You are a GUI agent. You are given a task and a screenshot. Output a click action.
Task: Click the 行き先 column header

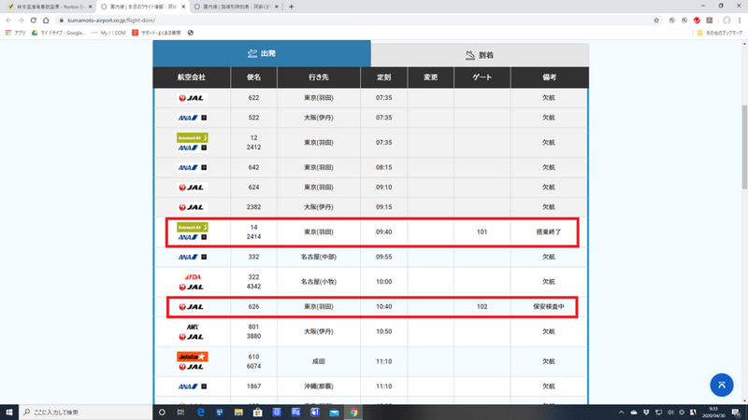[x=319, y=77]
